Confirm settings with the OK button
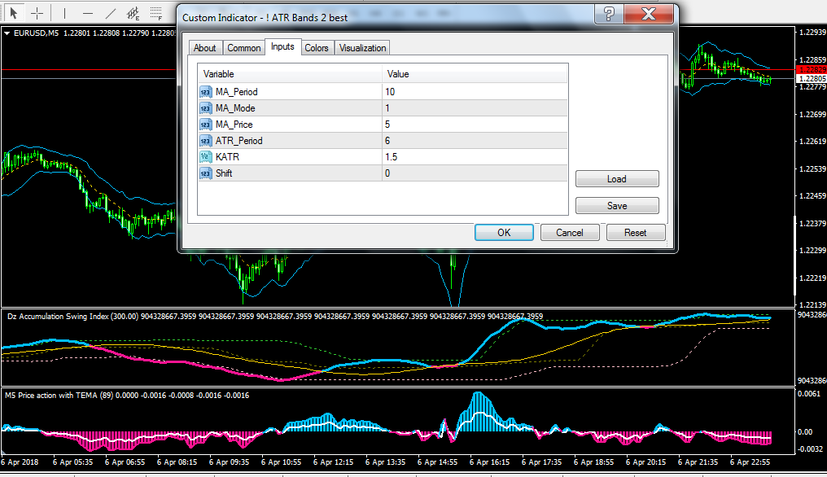This screenshot has height=477, width=827. [504, 233]
